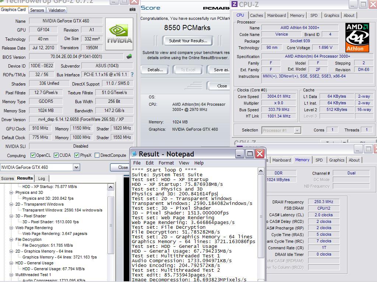The width and height of the screenshot is (377, 282).
Task: Click the CPU-Z purple Z title icon
Action: [x=235, y=4]
